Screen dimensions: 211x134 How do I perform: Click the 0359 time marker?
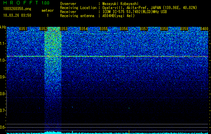point(184,29)
